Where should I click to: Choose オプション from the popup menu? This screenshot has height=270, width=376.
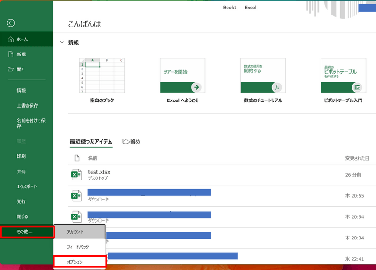[x=79, y=261]
